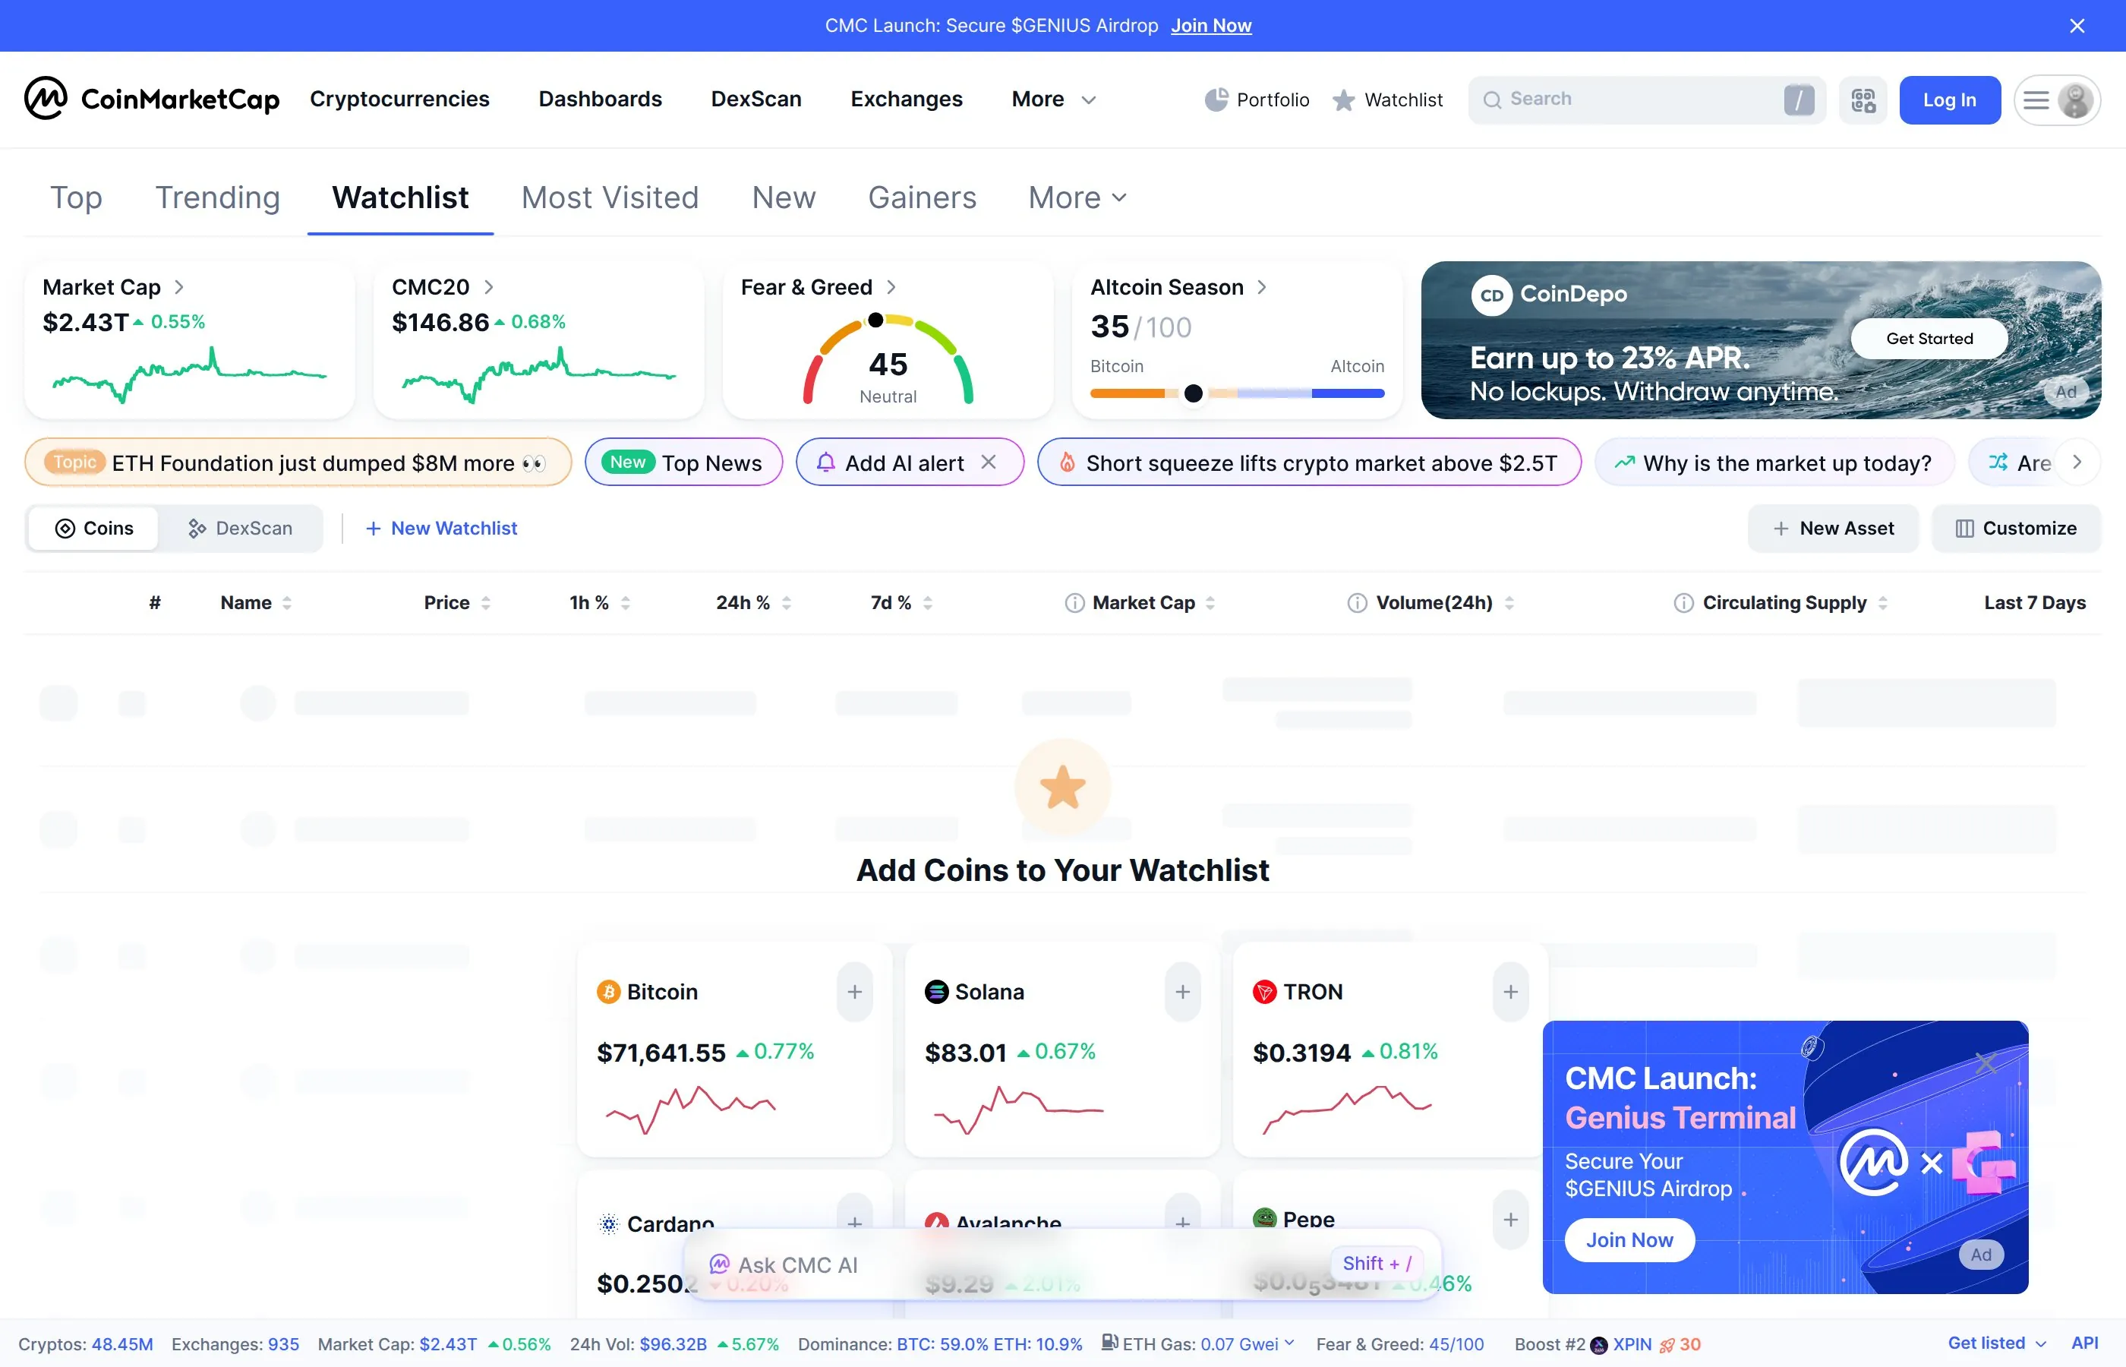Sort table by Volume(24h) column
The image size is (2126, 1367).
pos(1445,603)
